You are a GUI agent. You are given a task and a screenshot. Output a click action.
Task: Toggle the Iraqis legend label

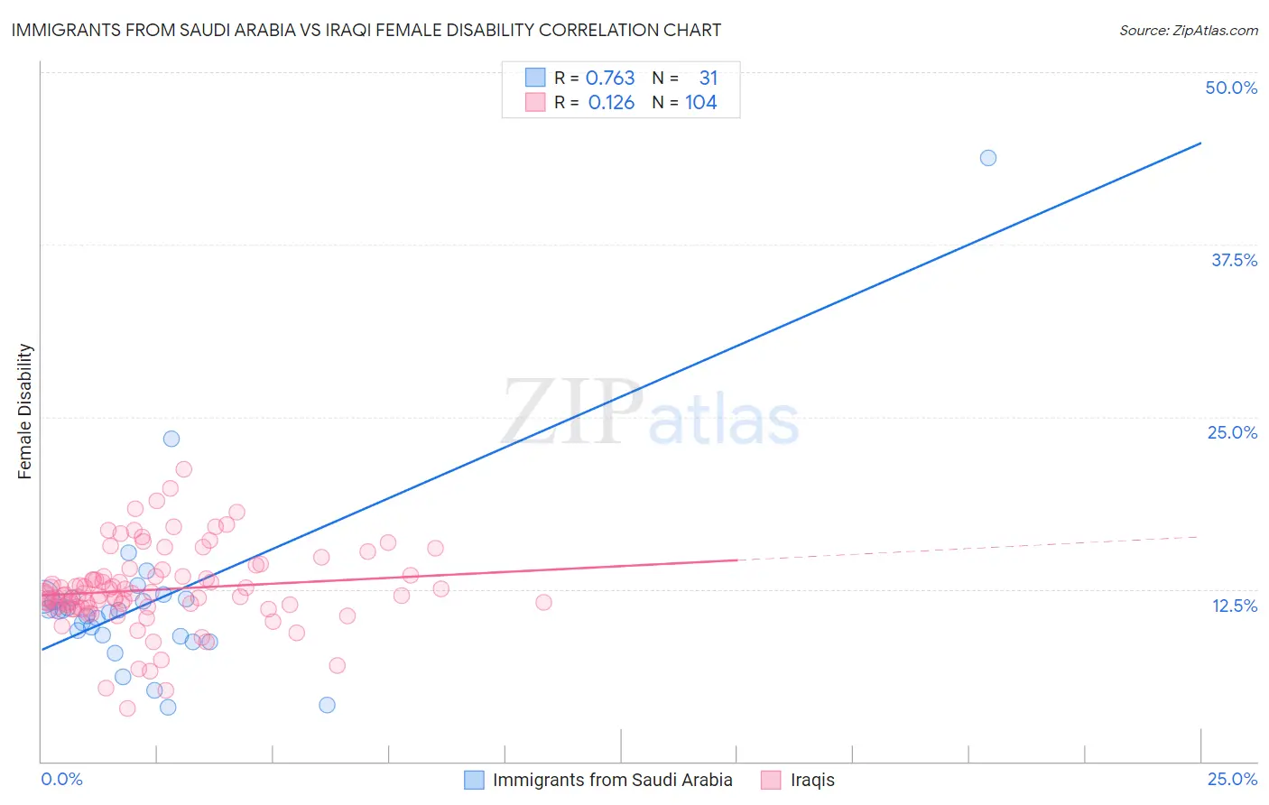coord(812,780)
